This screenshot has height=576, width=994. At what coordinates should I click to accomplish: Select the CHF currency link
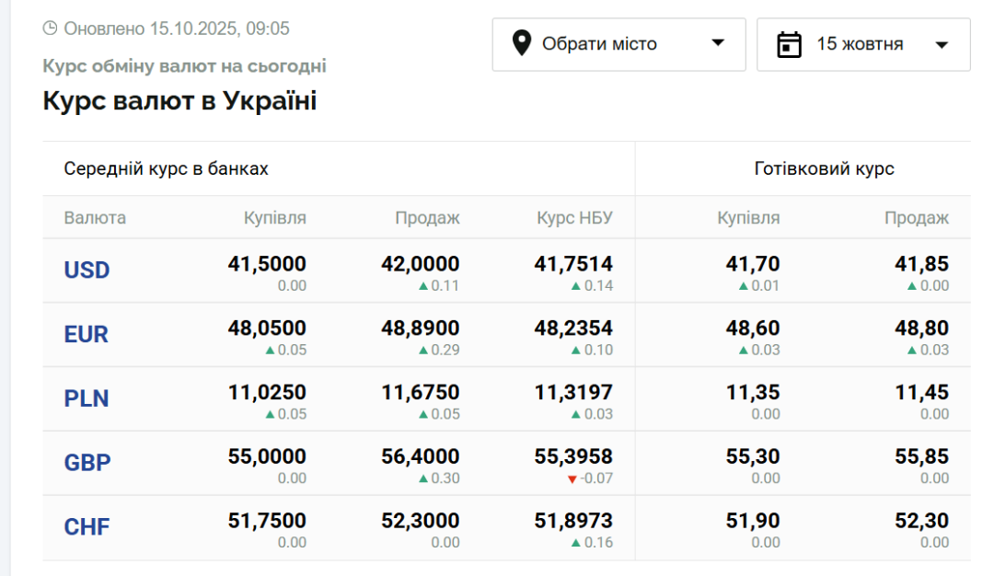[x=87, y=527]
